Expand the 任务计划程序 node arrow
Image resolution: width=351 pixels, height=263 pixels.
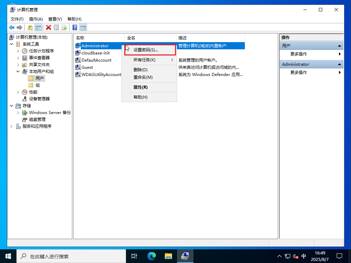[x=18, y=51]
